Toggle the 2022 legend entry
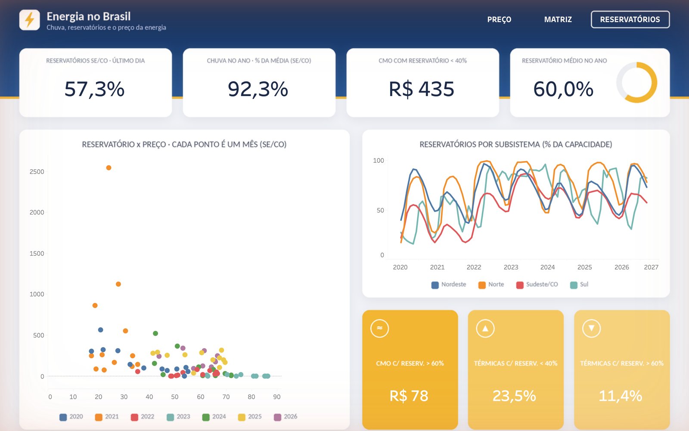Viewport: 689px width, 431px height. tap(143, 417)
